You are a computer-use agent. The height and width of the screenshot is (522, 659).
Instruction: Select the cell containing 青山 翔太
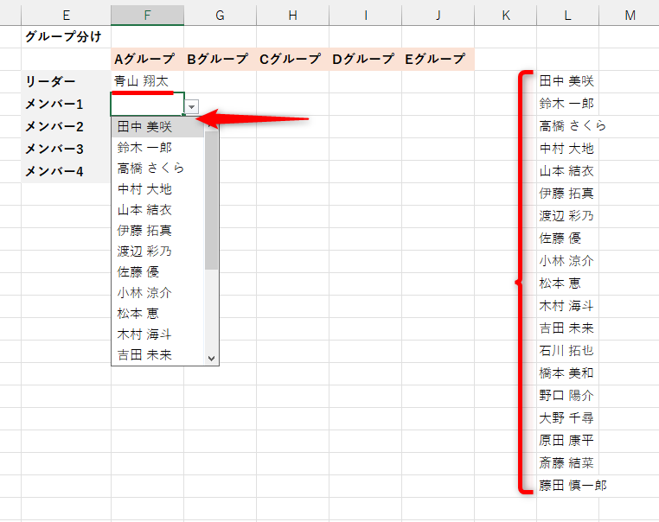(x=147, y=81)
